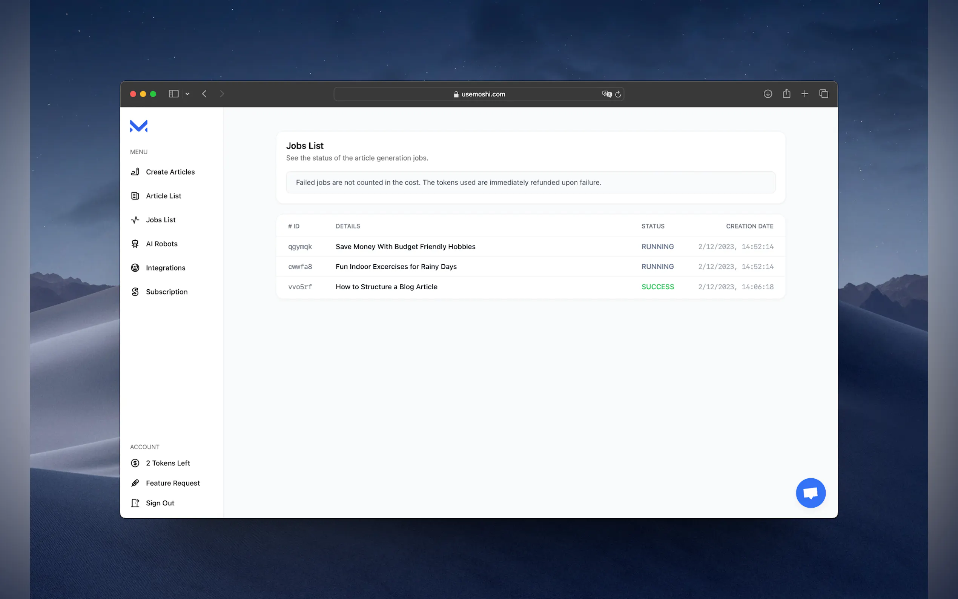Click the share icon in browser toolbar
The height and width of the screenshot is (599, 958).
point(786,94)
